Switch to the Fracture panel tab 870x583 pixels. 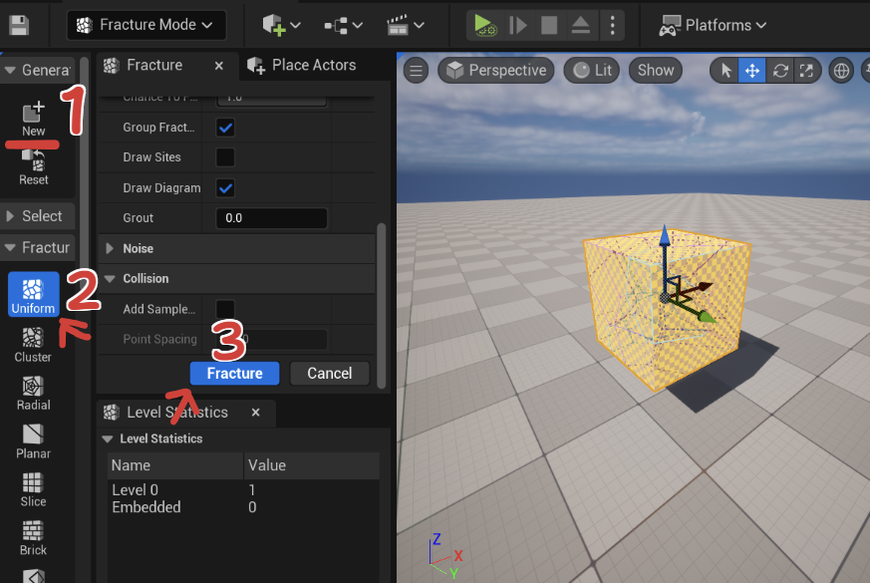tap(153, 66)
